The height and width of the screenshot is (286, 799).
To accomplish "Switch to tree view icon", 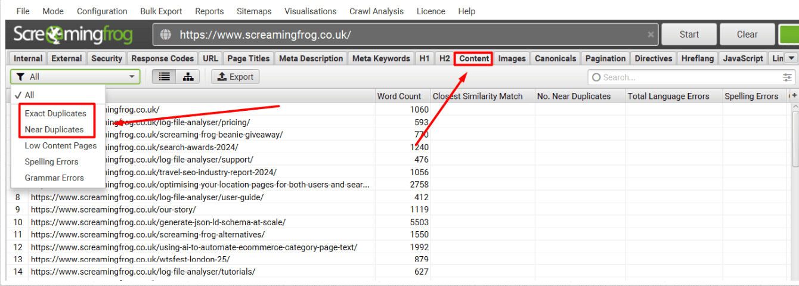I will [188, 77].
